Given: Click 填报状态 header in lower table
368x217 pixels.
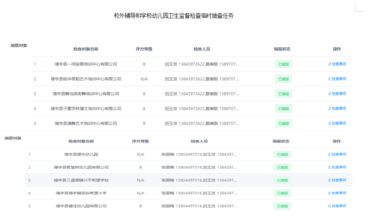Looking at the screenshot, I should (x=281, y=141).
